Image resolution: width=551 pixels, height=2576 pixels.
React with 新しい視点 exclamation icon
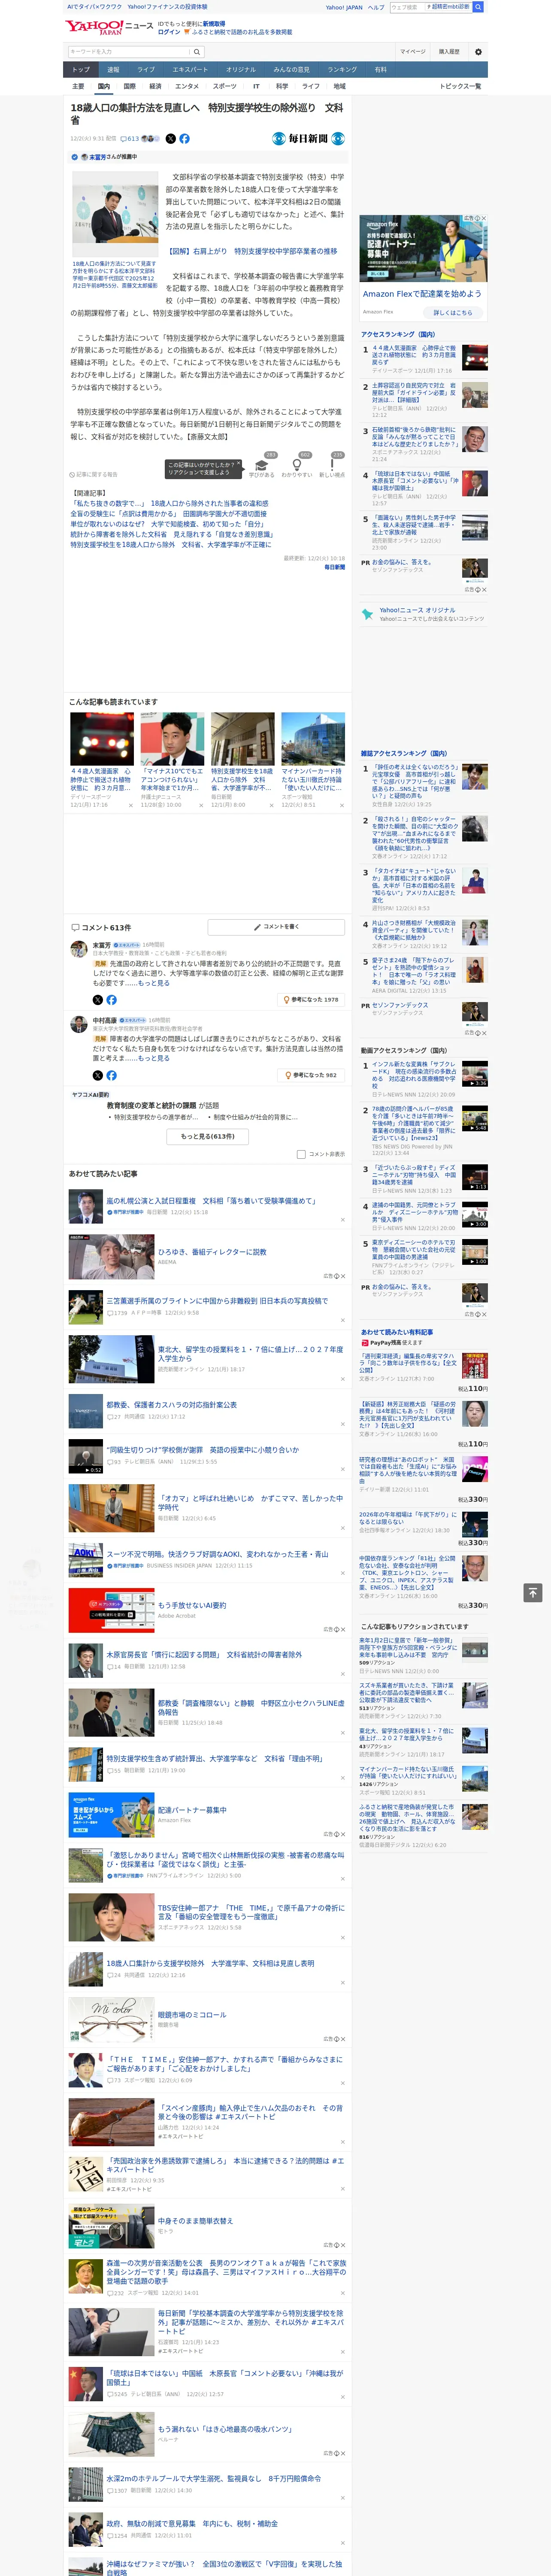point(332,464)
